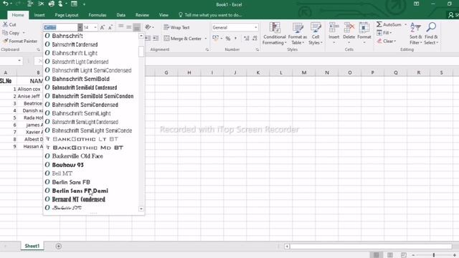Toggle bottom vertical alignment button
The image size is (459, 258).
[x=137, y=27]
